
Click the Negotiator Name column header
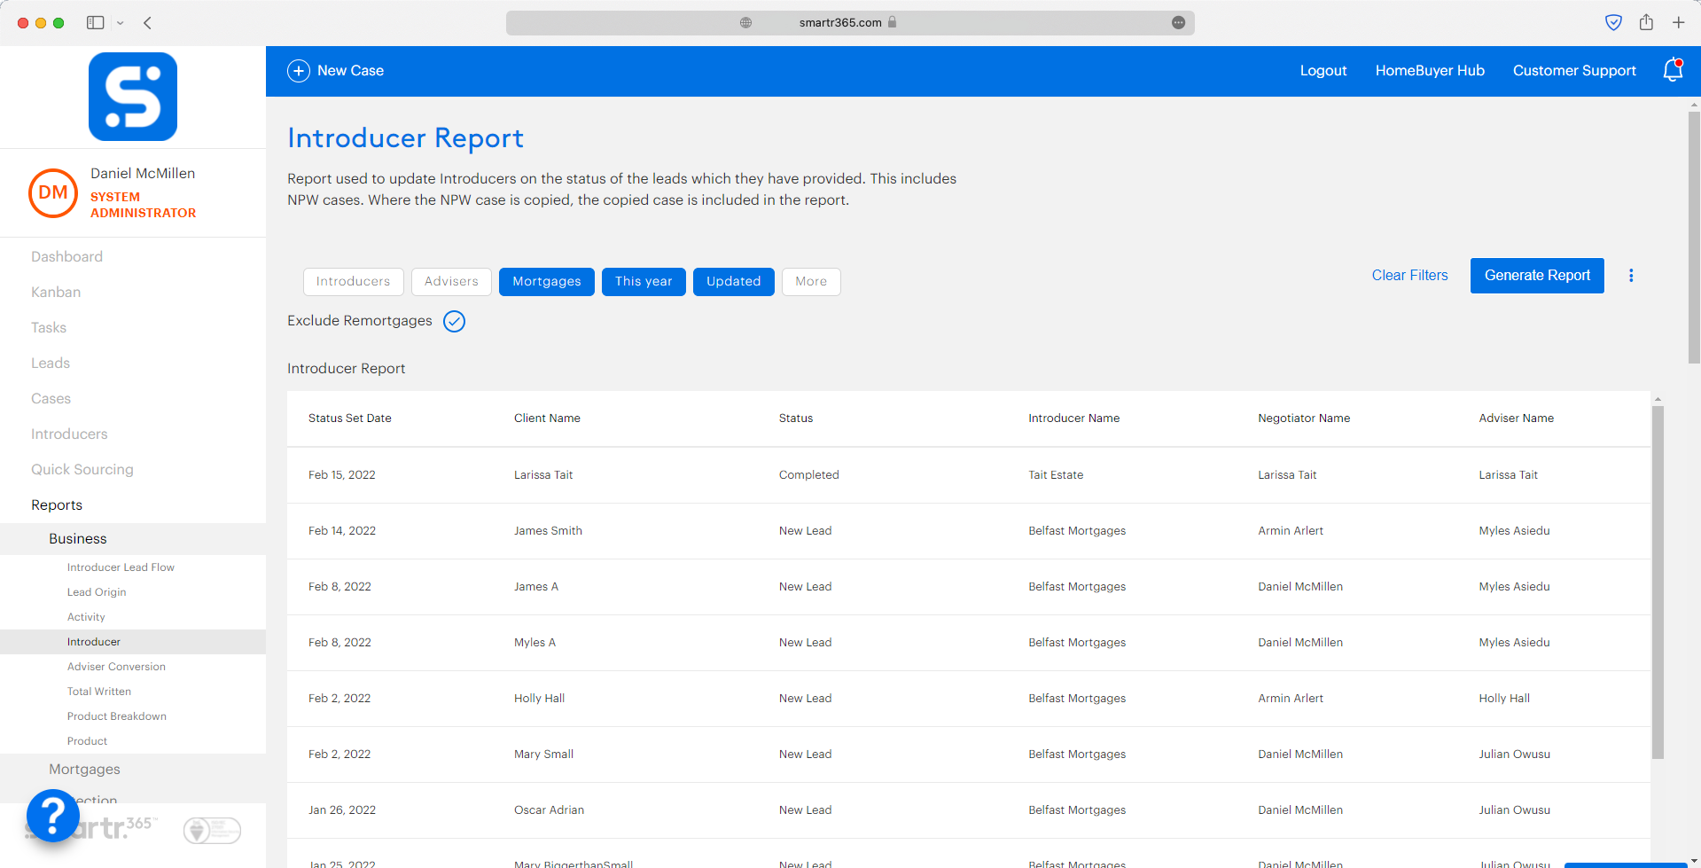[x=1304, y=418]
